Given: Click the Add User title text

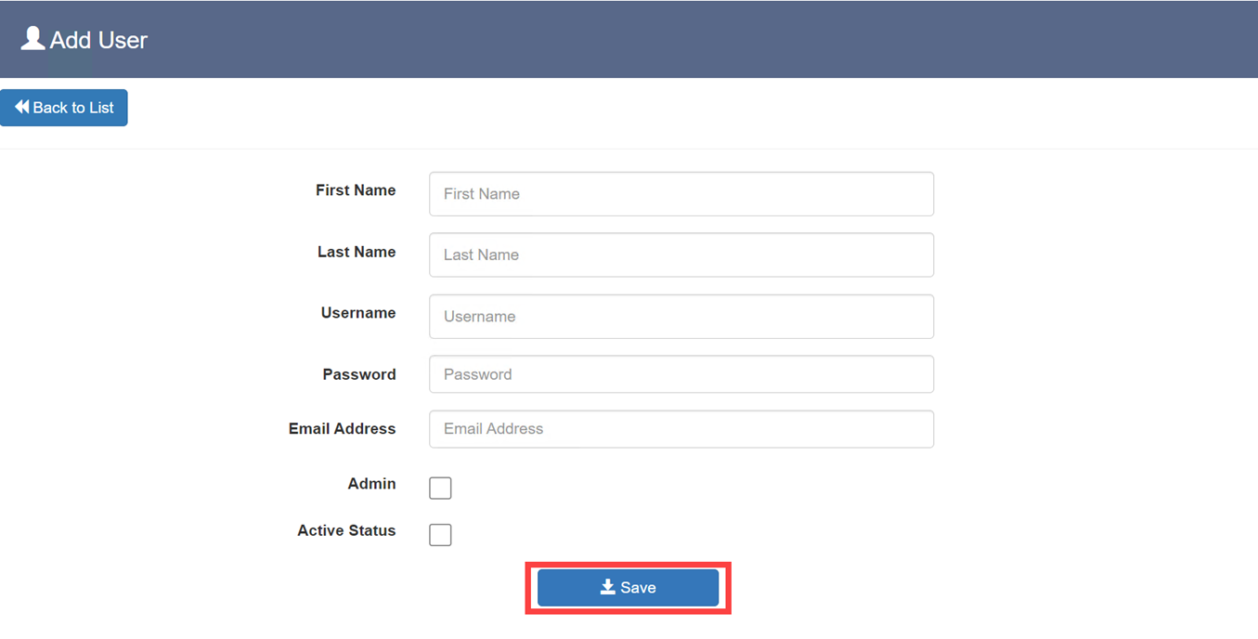Looking at the screenshot, I should click(97, 39).
